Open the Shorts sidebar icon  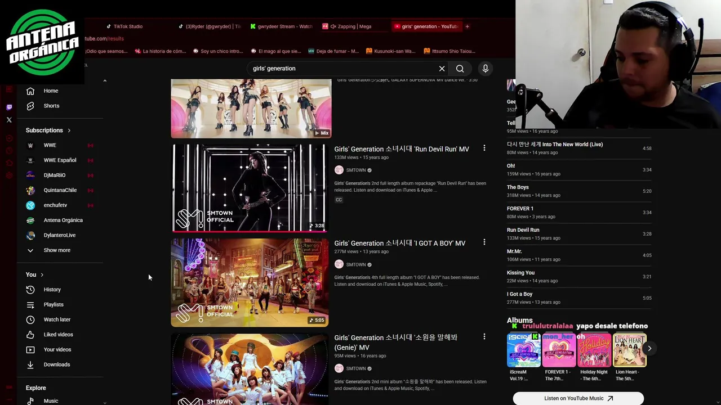[x=30, y=106]
